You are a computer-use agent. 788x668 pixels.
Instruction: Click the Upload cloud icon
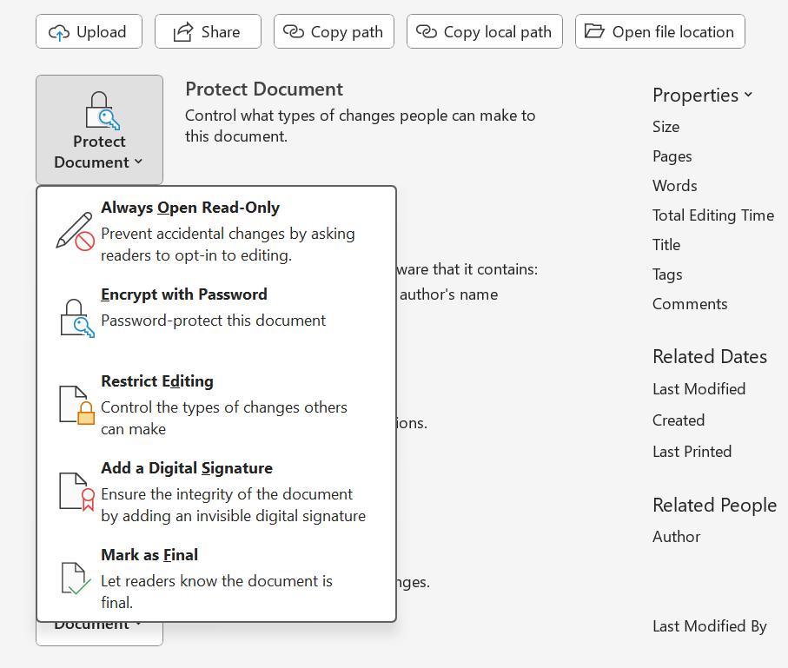coord(59,32)
